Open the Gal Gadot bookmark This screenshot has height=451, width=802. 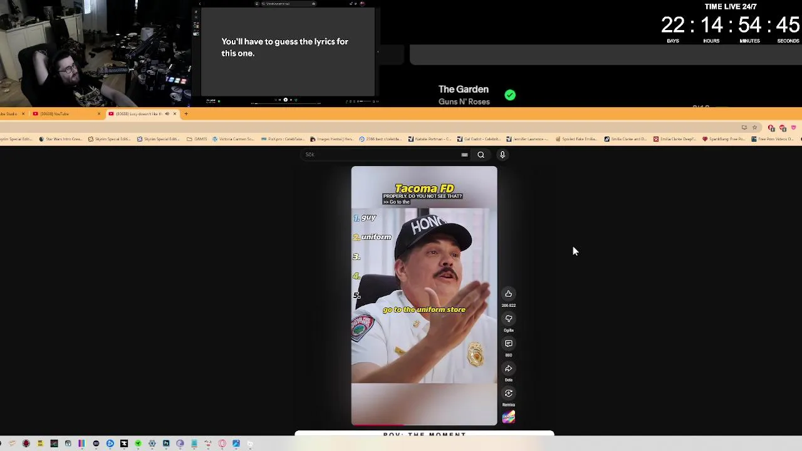click(x=478, y=139)
